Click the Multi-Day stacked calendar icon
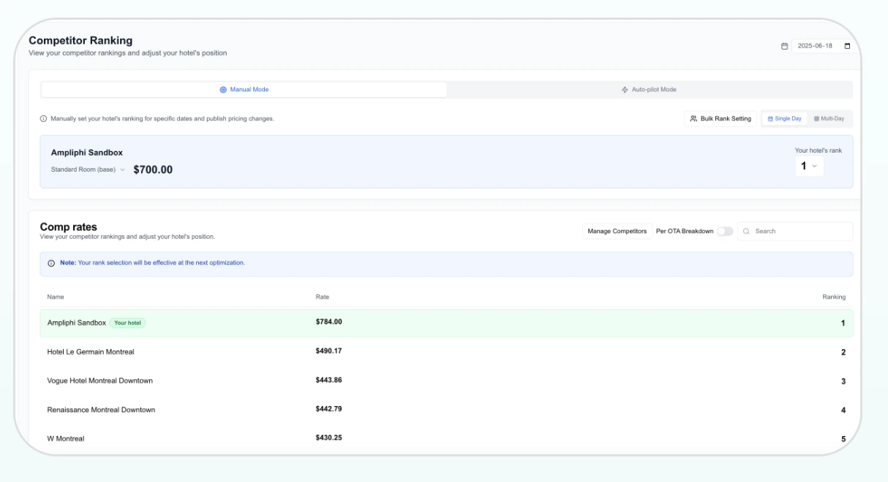888x482 pixels. coord(816,118)
